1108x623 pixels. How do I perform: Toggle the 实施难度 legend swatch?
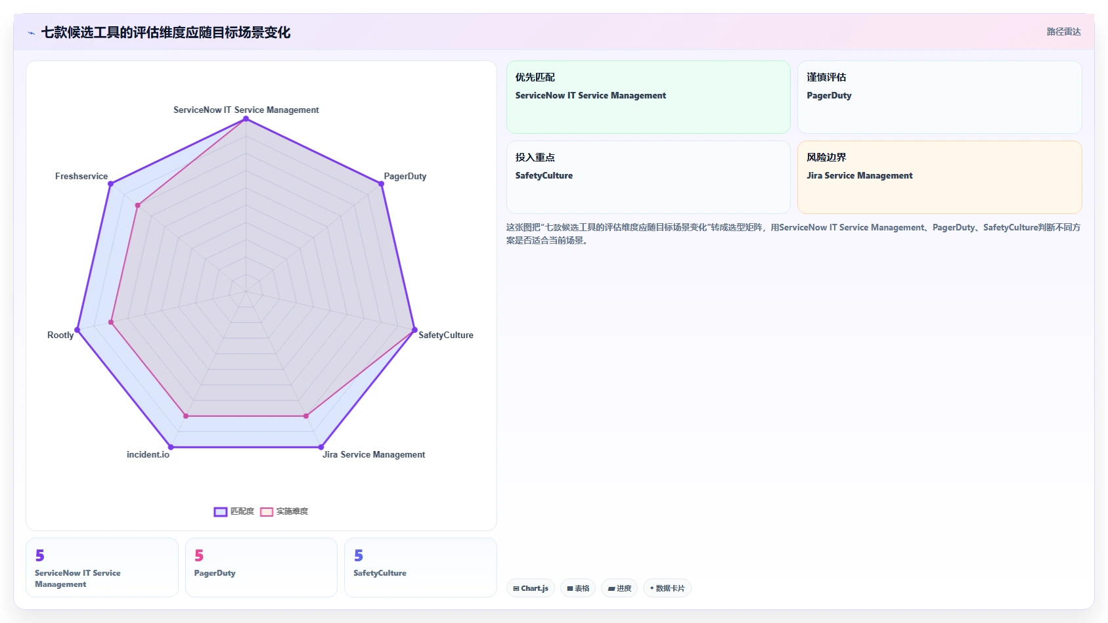(x=267, y=511)
